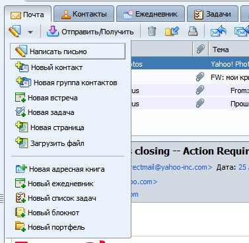Select the Yahoo! Photos message row
Screen dimensions: 249x243
coord(190,64)
